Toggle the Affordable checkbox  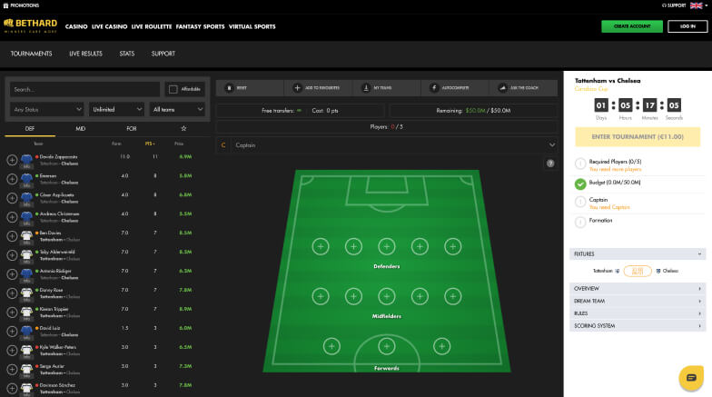pyautogui.click(x=173, y=89)
